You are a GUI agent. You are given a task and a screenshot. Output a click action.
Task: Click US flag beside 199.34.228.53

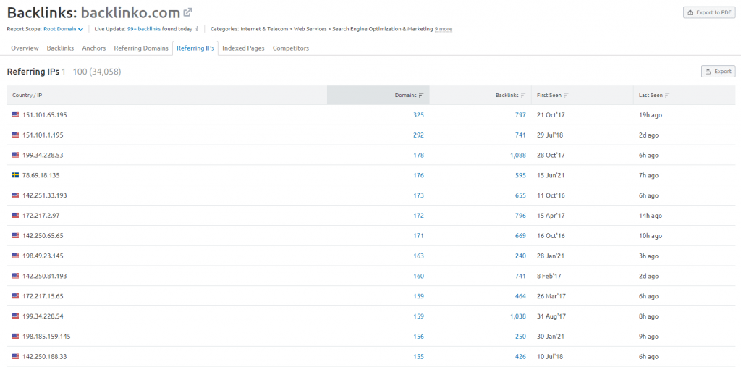16,155
